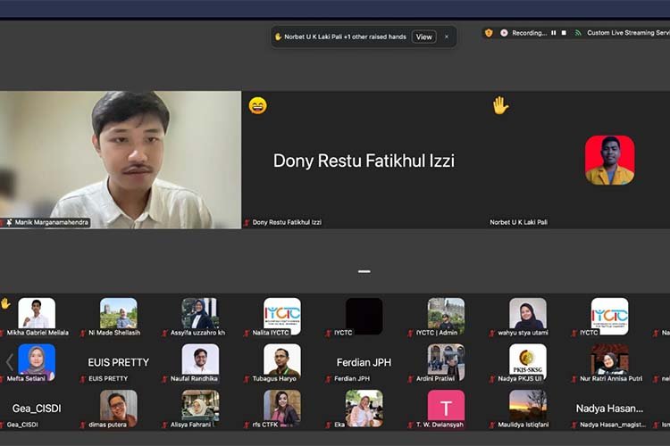Click View in raised hands notification
Screen dimensions: 670x446
point(423,37)
